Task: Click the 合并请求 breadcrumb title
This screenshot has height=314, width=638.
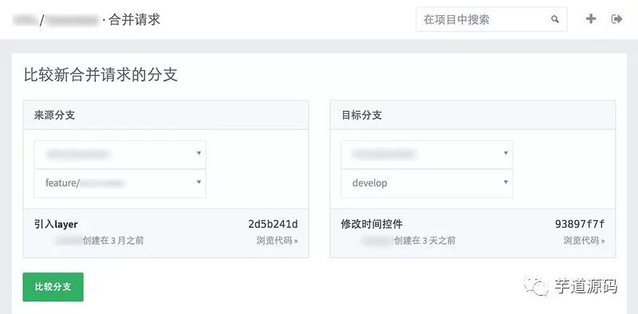Action: (x=134, y=19)
